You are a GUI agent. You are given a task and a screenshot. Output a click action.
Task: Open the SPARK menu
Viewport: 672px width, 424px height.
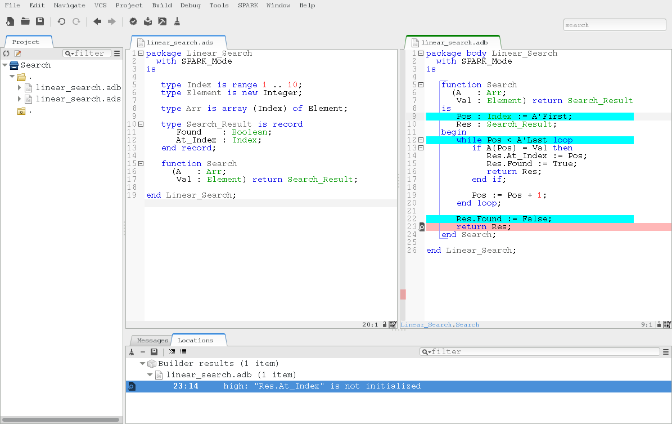[x=248, y=5]
